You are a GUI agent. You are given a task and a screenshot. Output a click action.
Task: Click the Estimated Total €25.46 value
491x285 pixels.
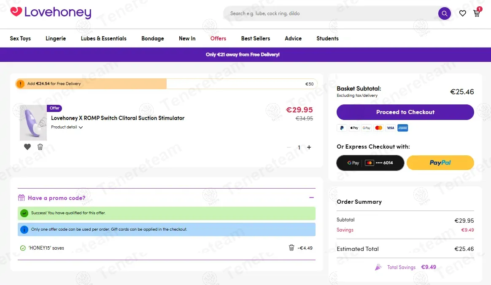[x=464, y=249]
